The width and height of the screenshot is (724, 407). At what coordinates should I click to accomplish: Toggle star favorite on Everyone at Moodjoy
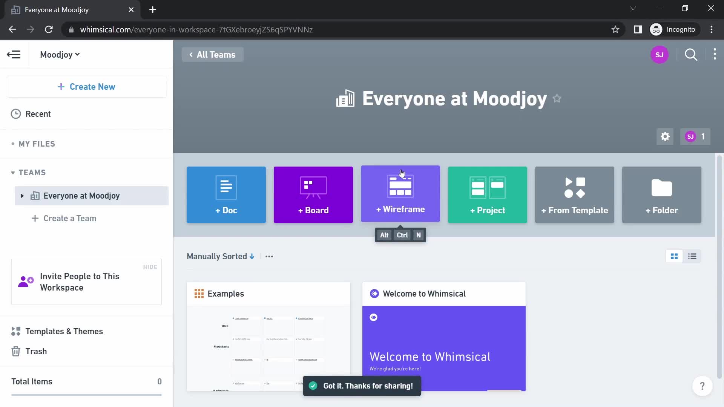point(557,98)
